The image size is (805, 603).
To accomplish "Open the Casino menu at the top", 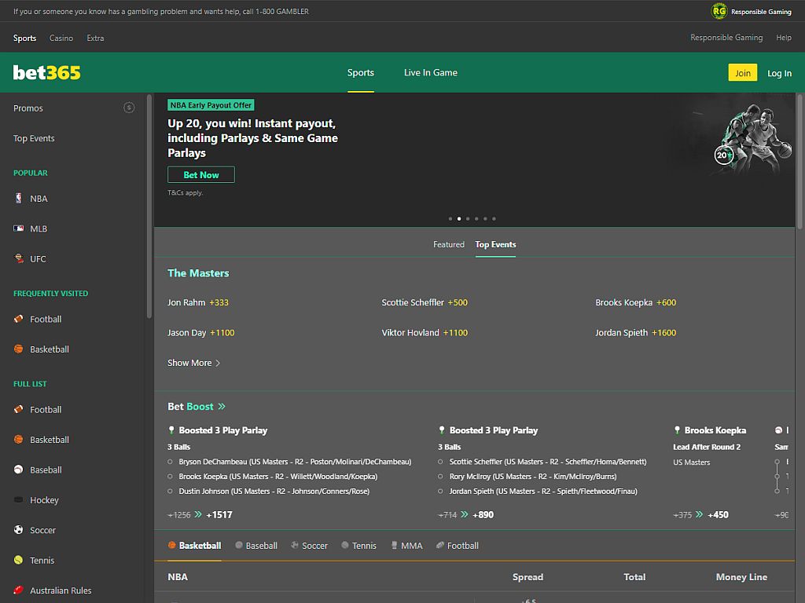I will (61, 38).
